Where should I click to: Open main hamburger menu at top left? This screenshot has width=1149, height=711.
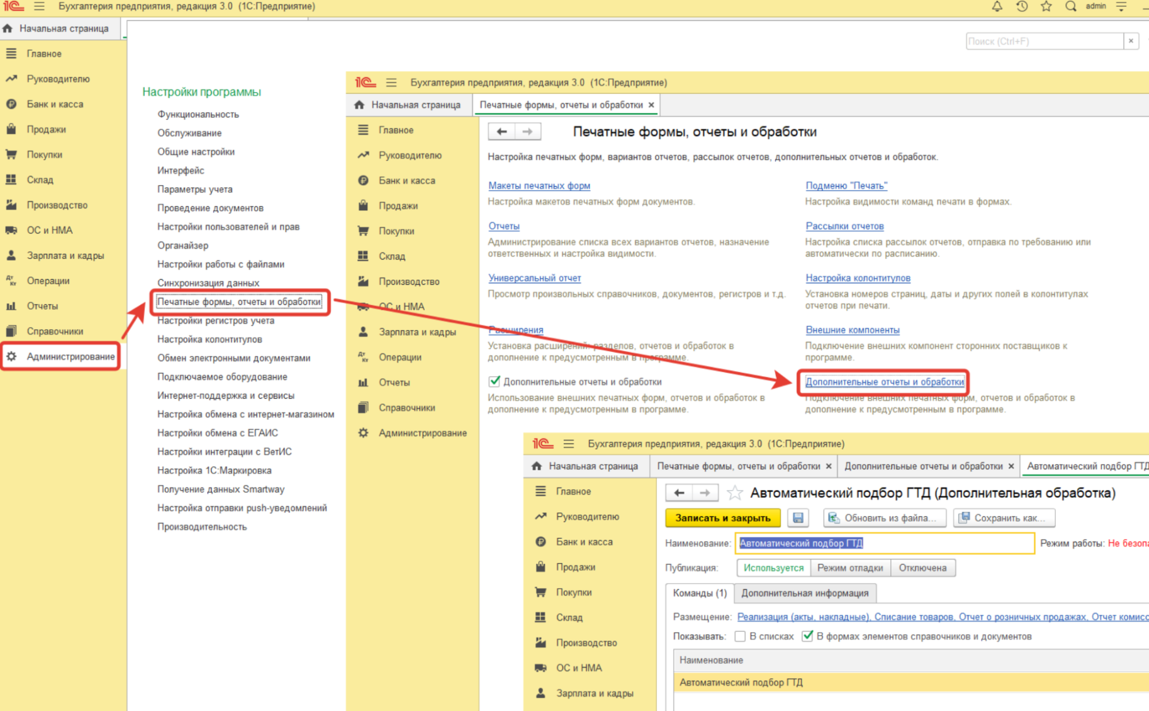click(39, 6)
